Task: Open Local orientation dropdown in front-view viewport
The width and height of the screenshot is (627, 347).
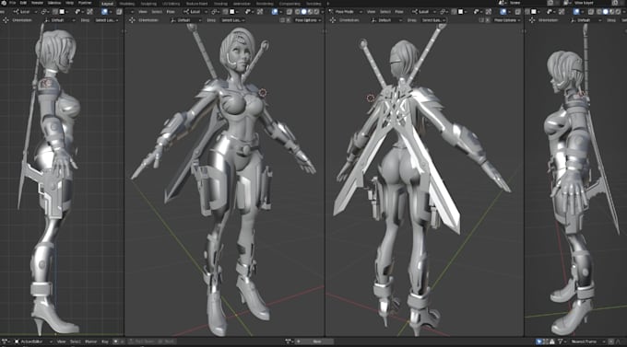Action: pos(195,12)
